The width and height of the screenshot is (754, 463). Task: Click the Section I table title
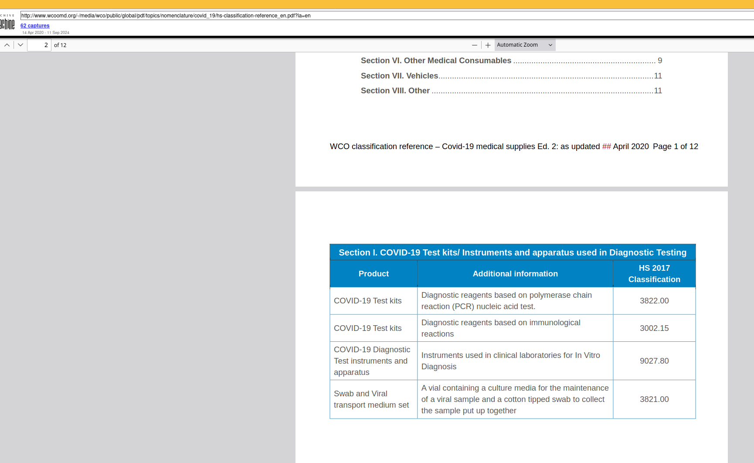coord(513,252)
